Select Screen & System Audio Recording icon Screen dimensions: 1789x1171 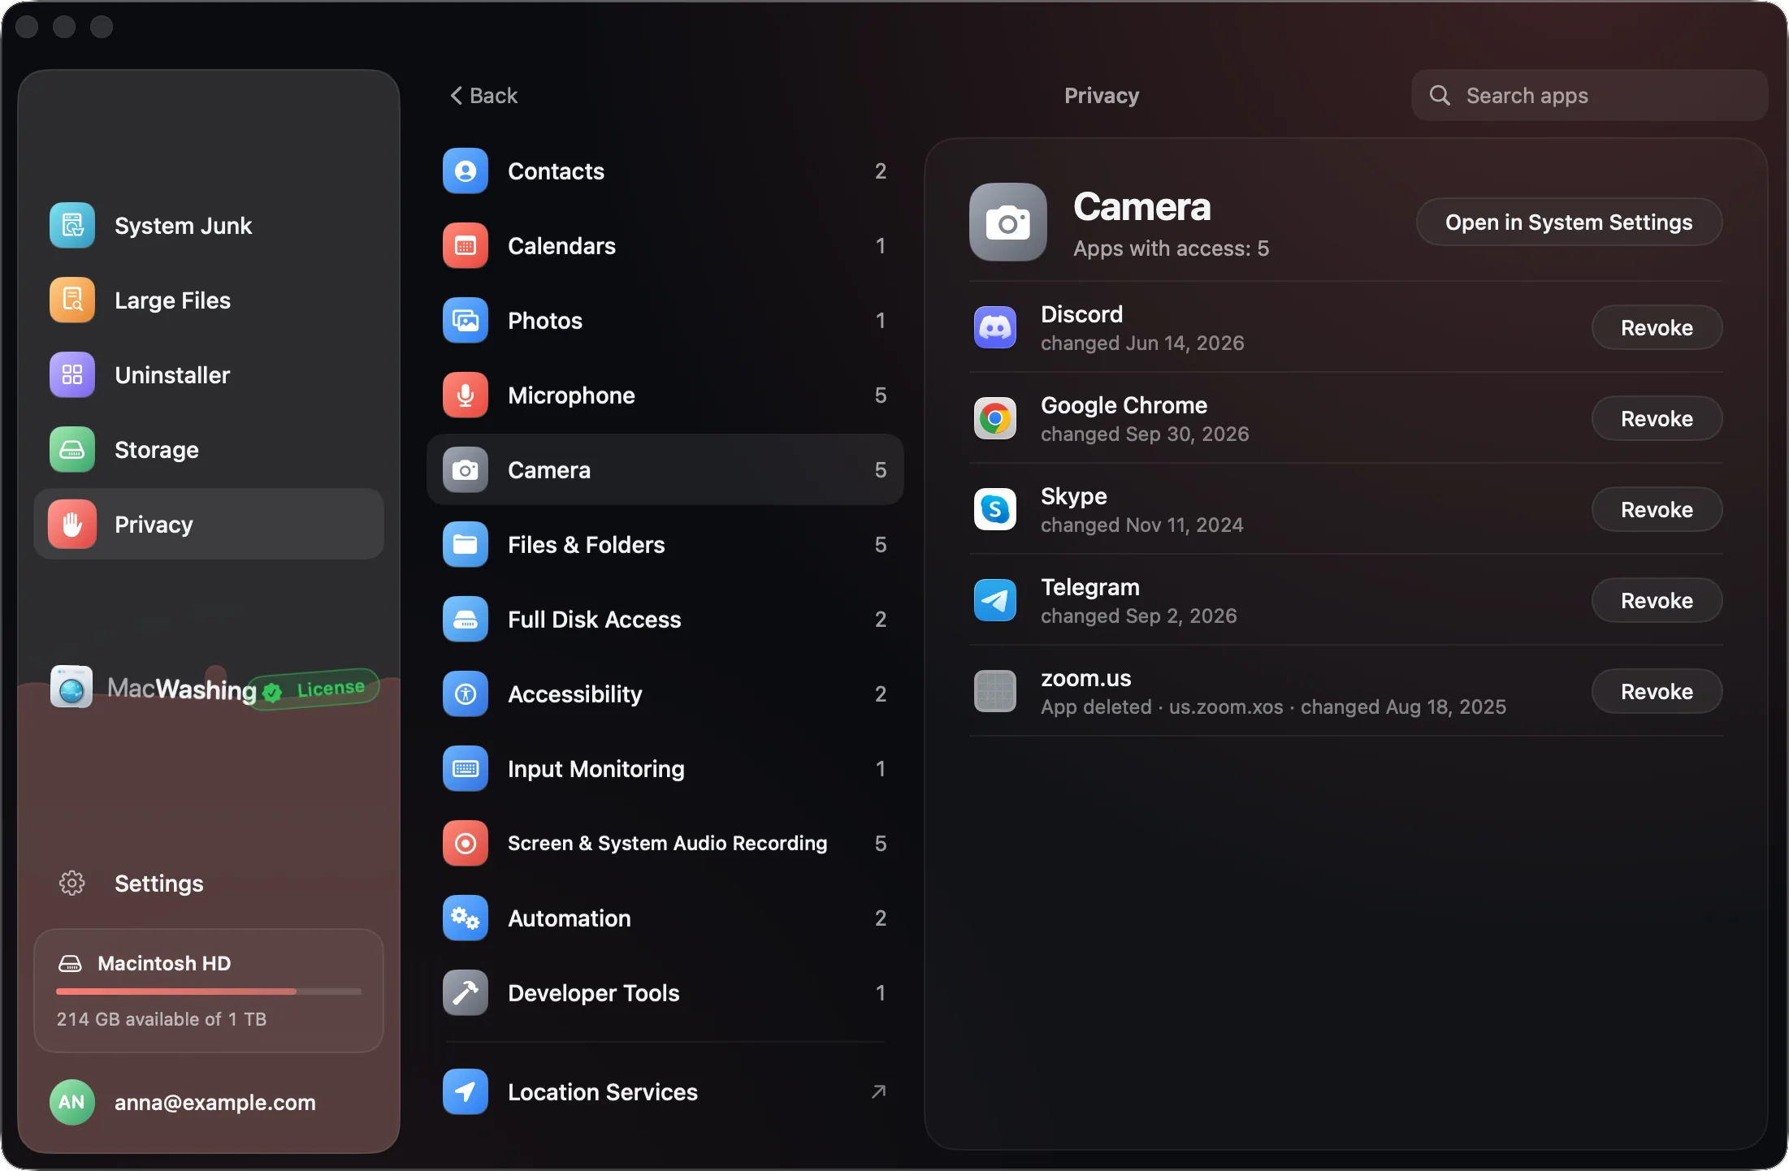tap(465, 843)
